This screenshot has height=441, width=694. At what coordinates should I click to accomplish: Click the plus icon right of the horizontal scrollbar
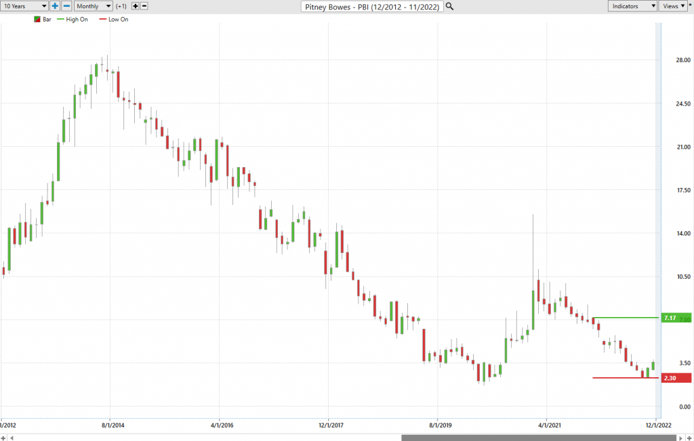coord(689,438)
